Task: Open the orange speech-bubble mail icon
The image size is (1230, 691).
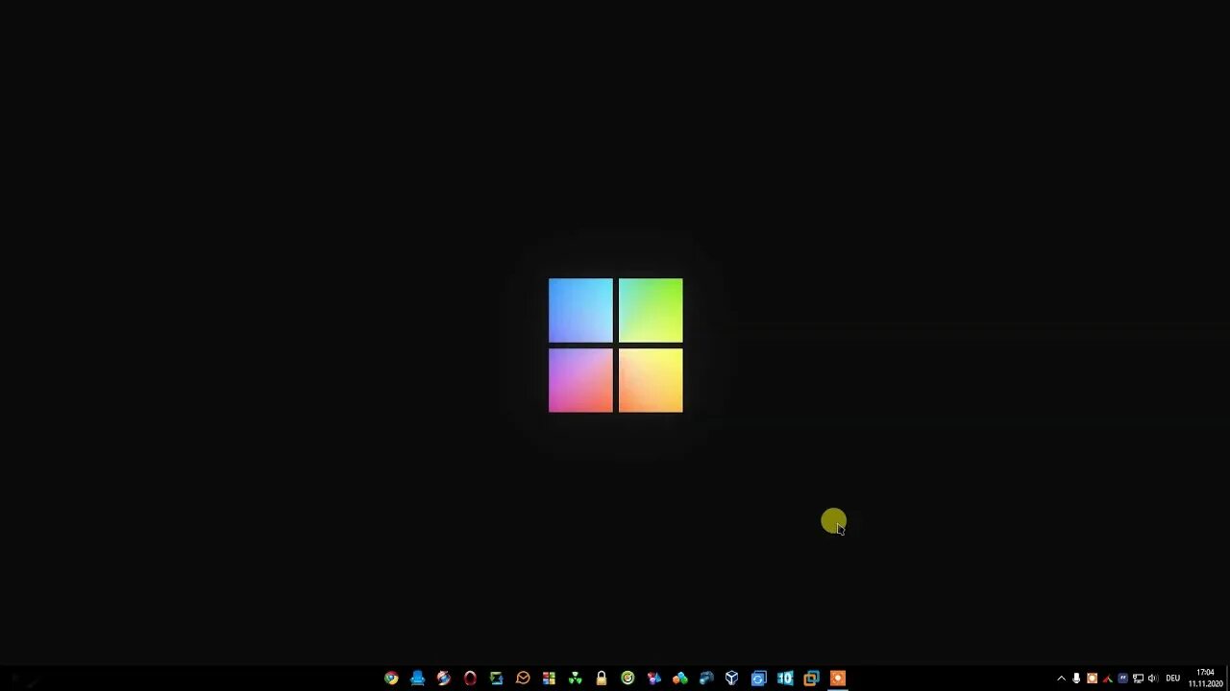Action: click(523, 678)
